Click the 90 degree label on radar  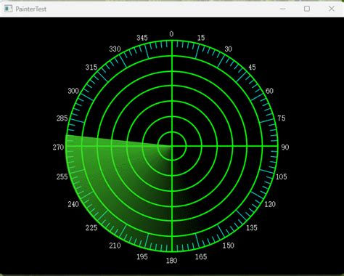coord(285,147)
